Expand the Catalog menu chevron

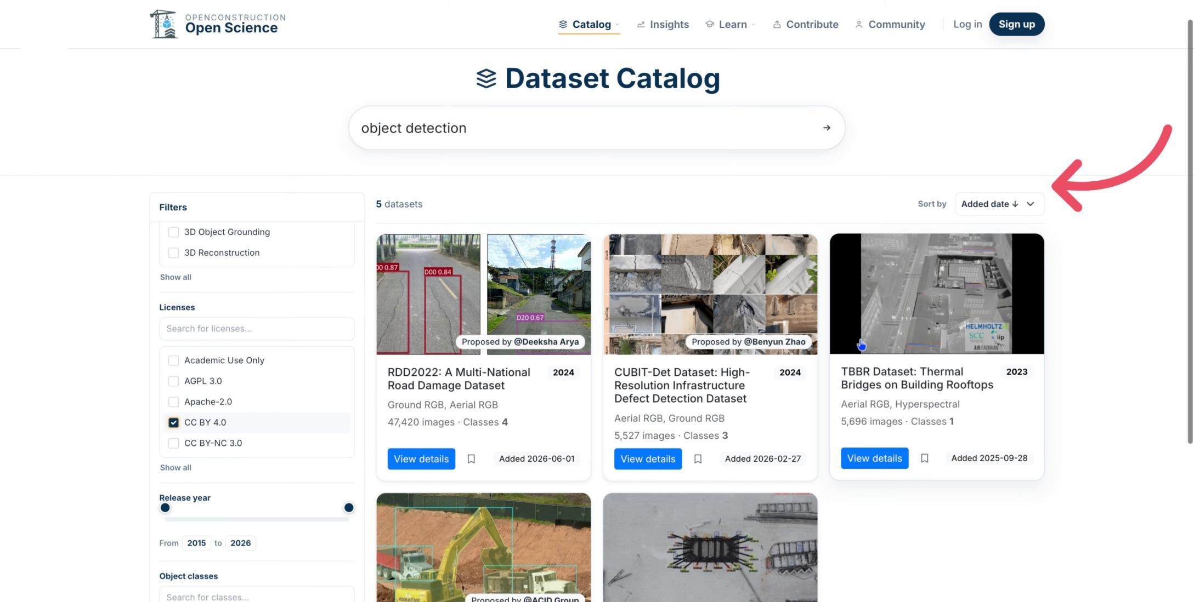point(617,24)
